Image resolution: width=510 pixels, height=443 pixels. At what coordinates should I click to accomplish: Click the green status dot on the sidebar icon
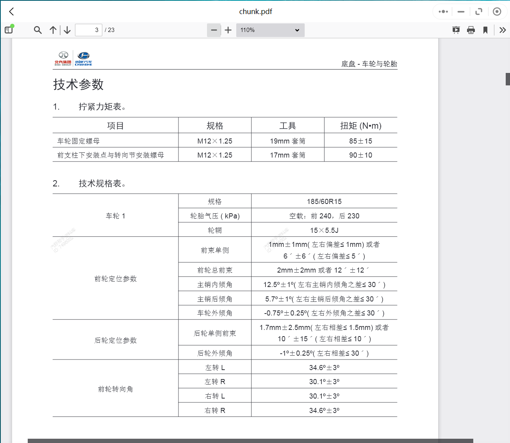pos(12,26)
